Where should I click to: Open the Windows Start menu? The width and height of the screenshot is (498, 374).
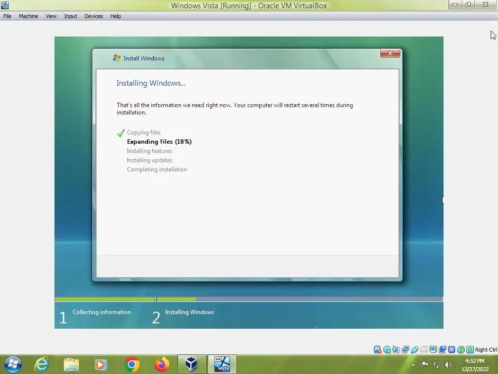click(13, 364)
